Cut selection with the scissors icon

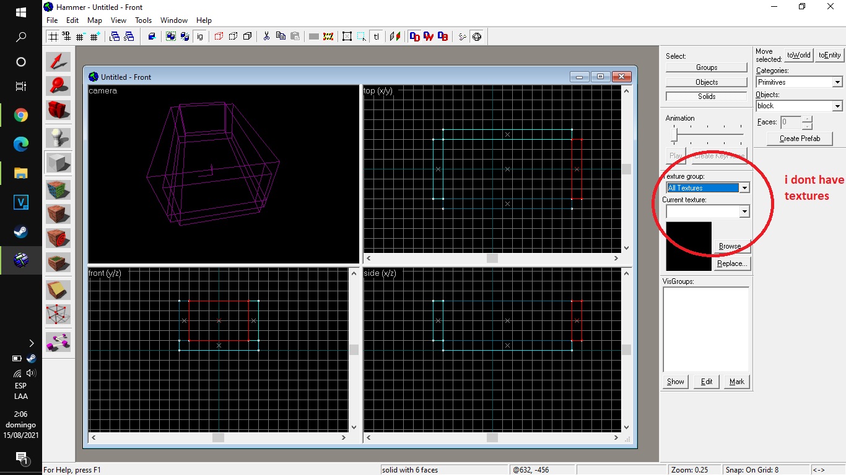pyautogui.click(x=266, y=36)
